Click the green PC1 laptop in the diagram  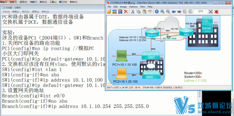(122, 56)
